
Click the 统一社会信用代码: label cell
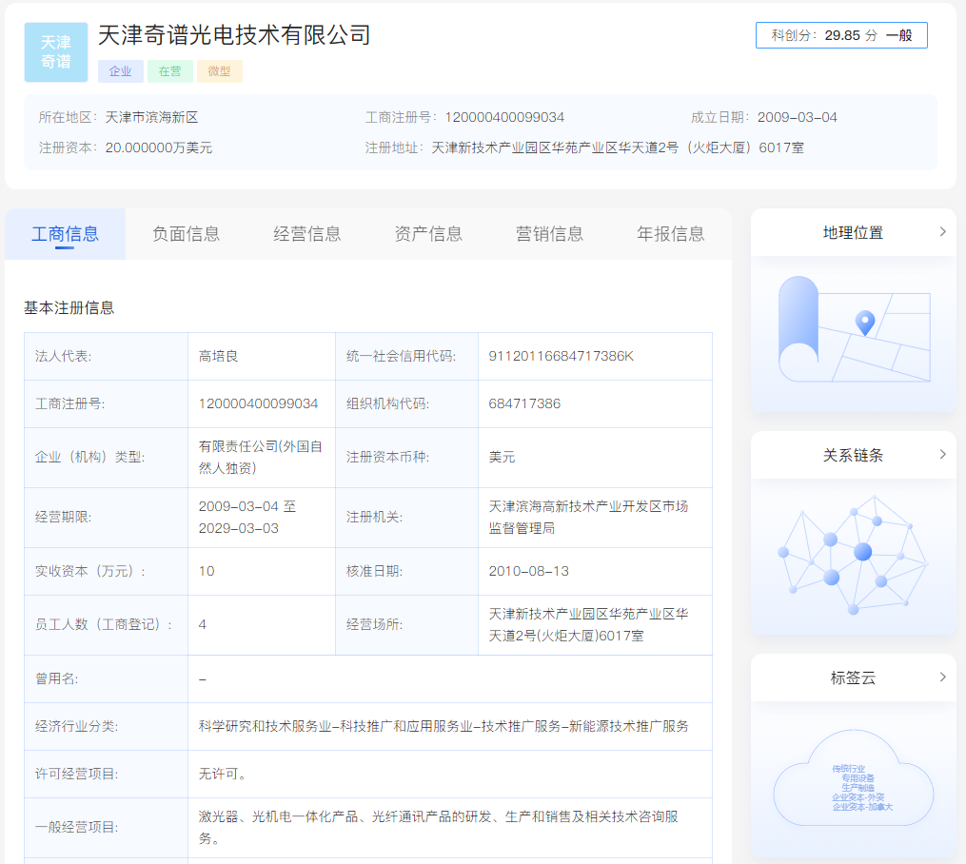pos(406,357)
